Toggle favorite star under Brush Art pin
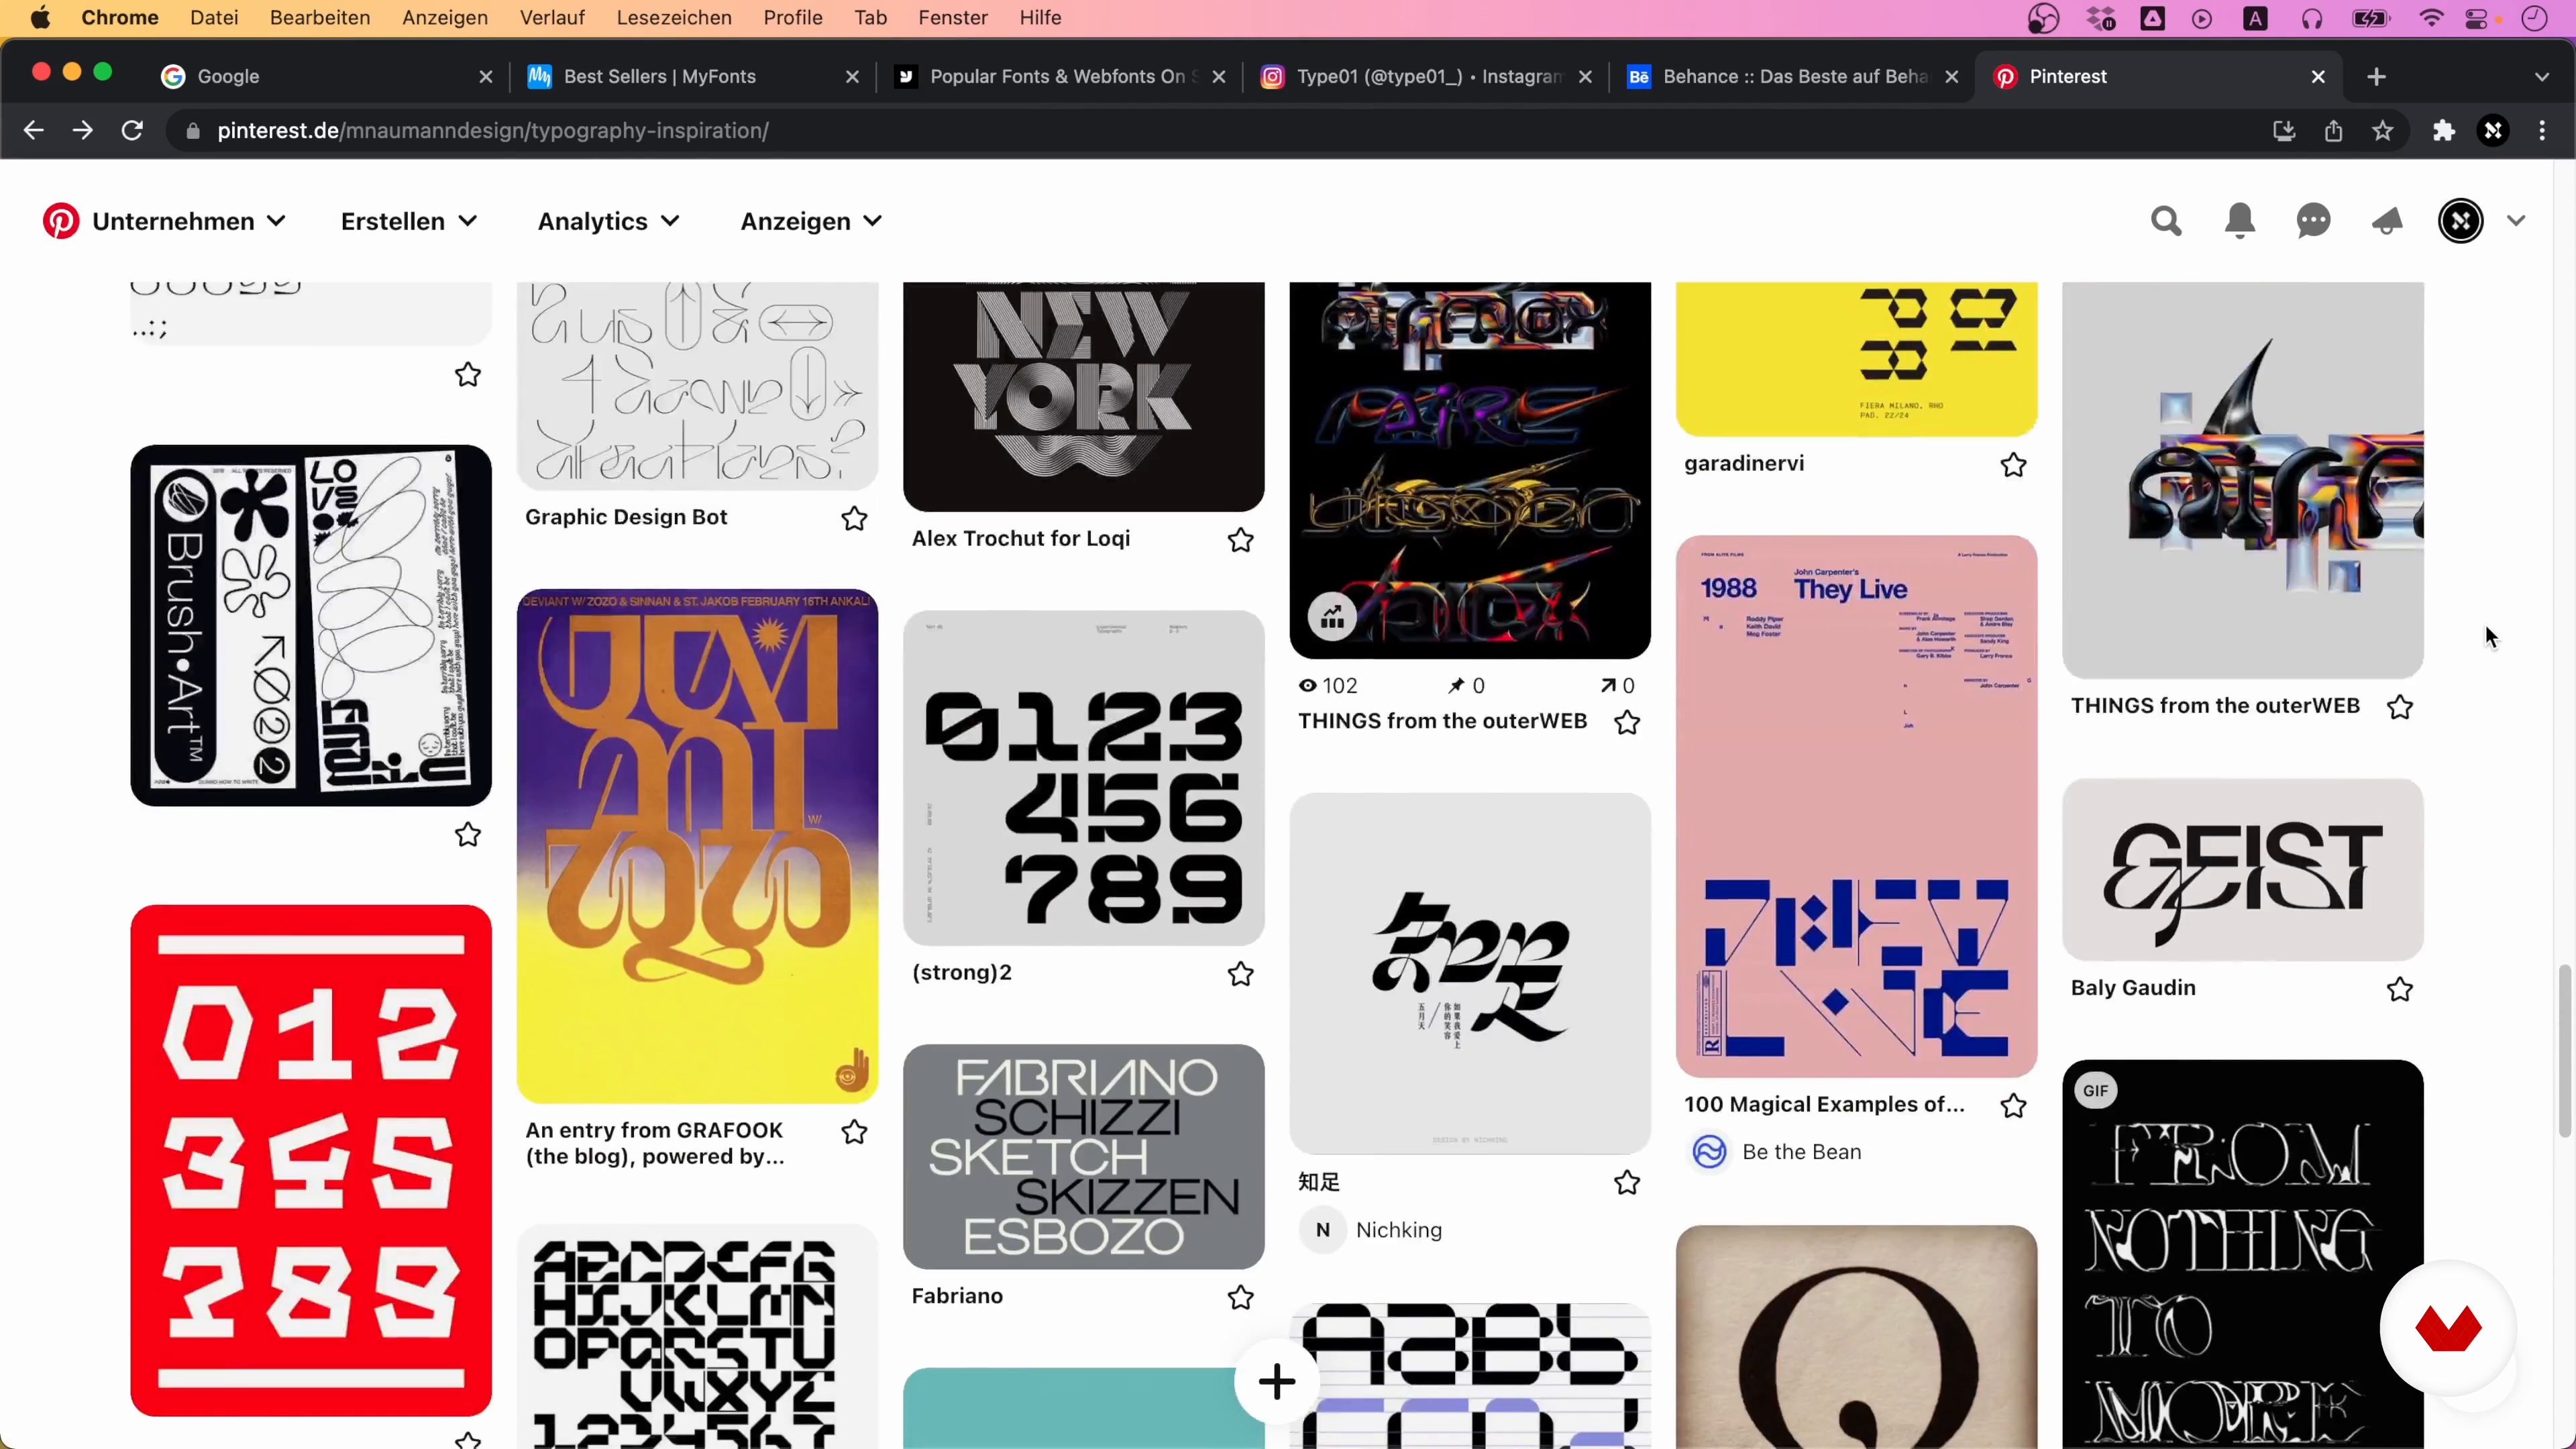Screen dimensions: 2576x1449 [467, 834]
